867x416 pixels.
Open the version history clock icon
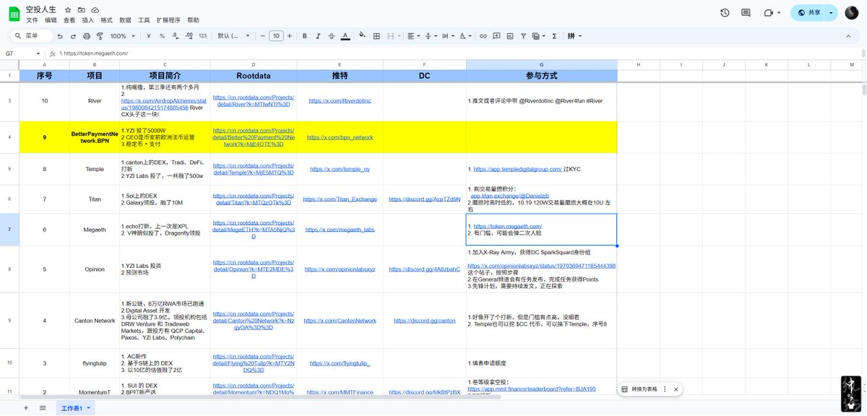click(725, 13)
